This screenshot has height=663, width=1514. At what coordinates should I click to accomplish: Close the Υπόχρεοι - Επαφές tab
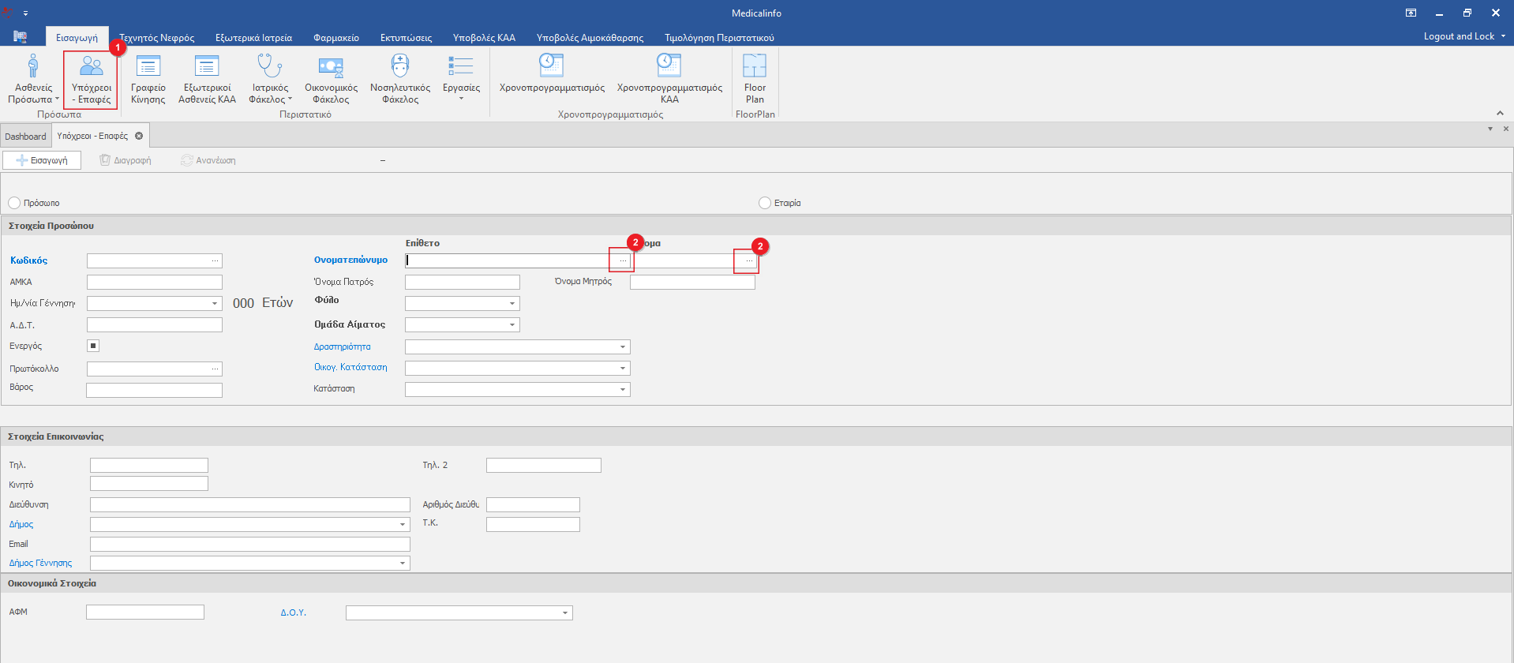coord(139,136)
